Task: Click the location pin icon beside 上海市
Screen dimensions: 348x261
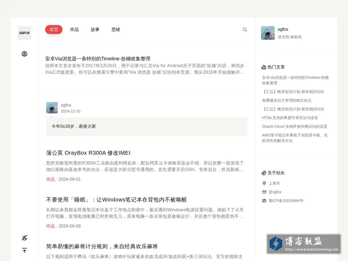Action: point(264,183)
